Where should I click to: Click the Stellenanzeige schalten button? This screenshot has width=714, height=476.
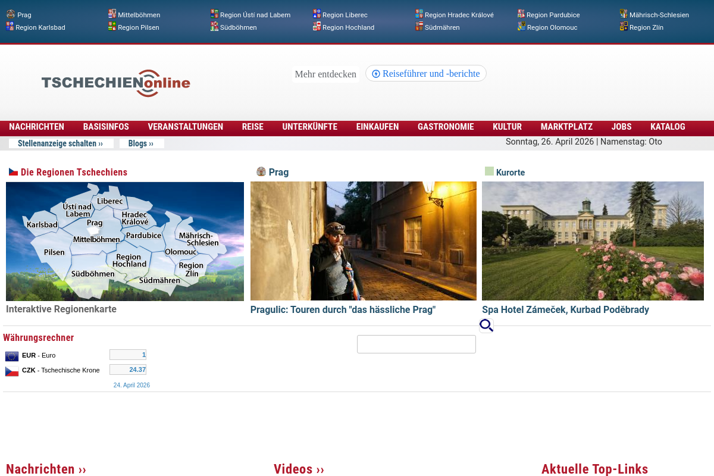tap(61, 143)
